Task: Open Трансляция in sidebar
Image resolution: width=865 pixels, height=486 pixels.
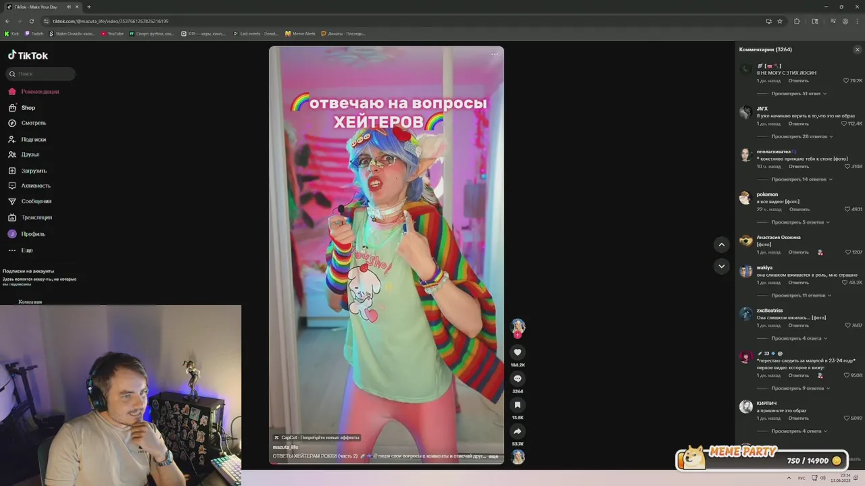Action: point(30,217)
